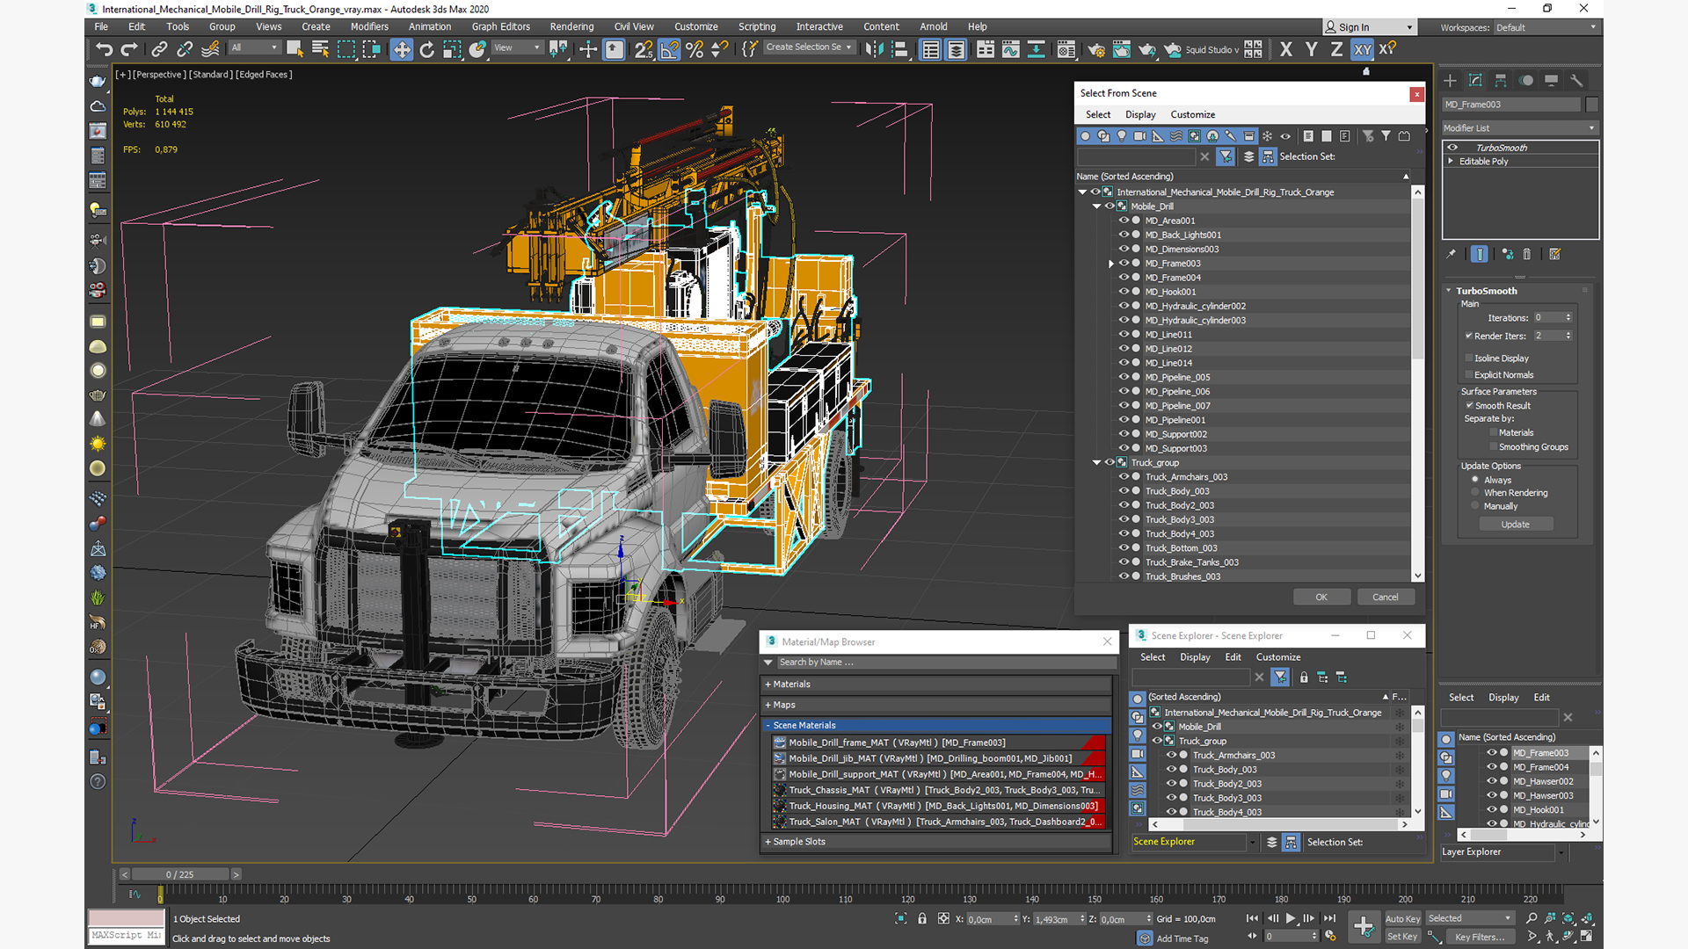Open the Modifier List dropdown

(x=1519, y=128)
